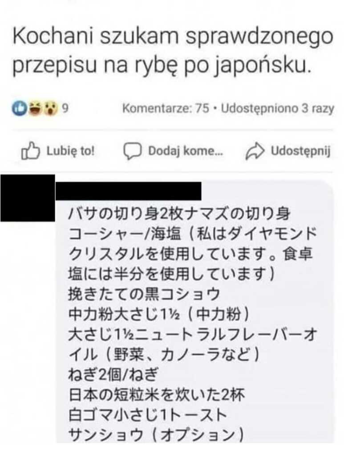This screenshot has width=344, height=449.
Task: Click the redacted commenter name bar
Action: point(128,191)
